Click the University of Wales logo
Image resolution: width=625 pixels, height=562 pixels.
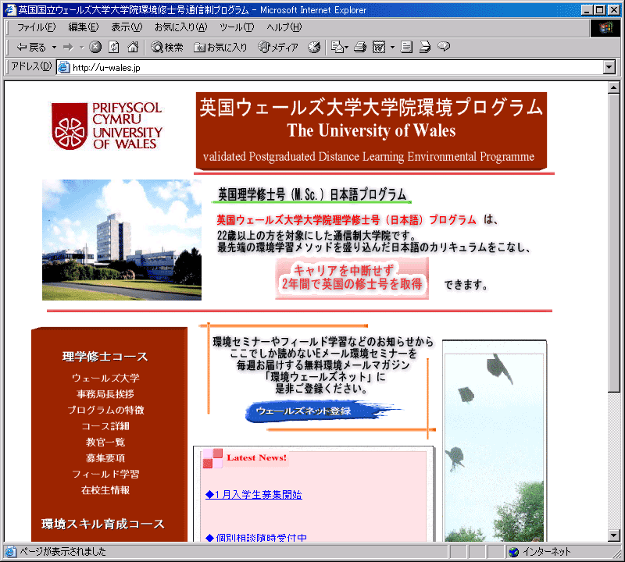(107, 126)
